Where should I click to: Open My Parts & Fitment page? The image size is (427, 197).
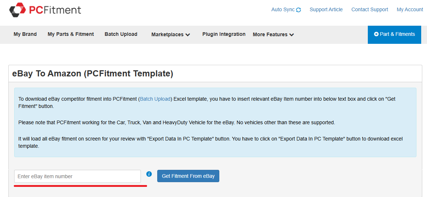pos(71,34)
